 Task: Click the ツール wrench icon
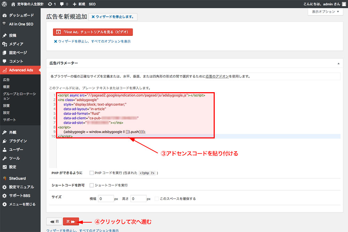point(5,158)
